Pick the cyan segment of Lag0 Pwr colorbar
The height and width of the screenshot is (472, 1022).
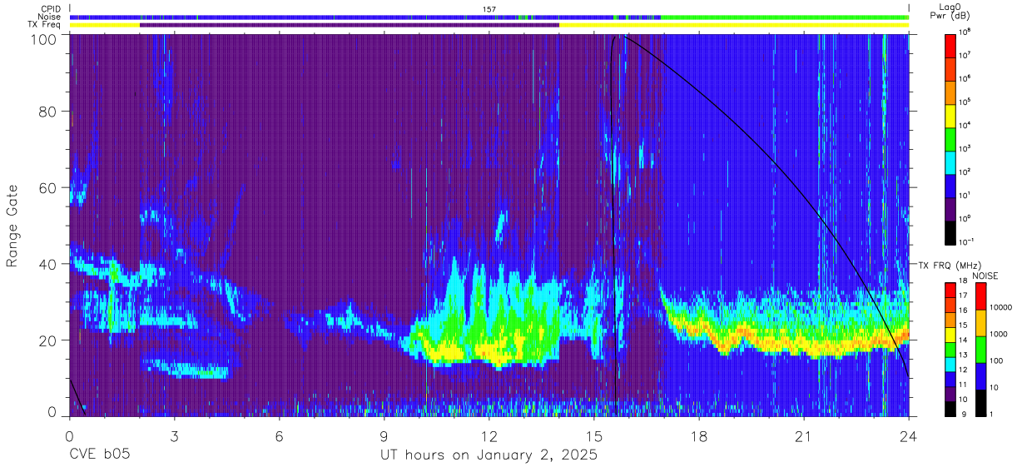click(950, 161)
